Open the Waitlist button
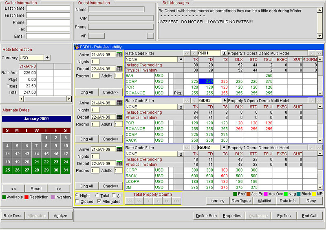 tap(264, 201)
